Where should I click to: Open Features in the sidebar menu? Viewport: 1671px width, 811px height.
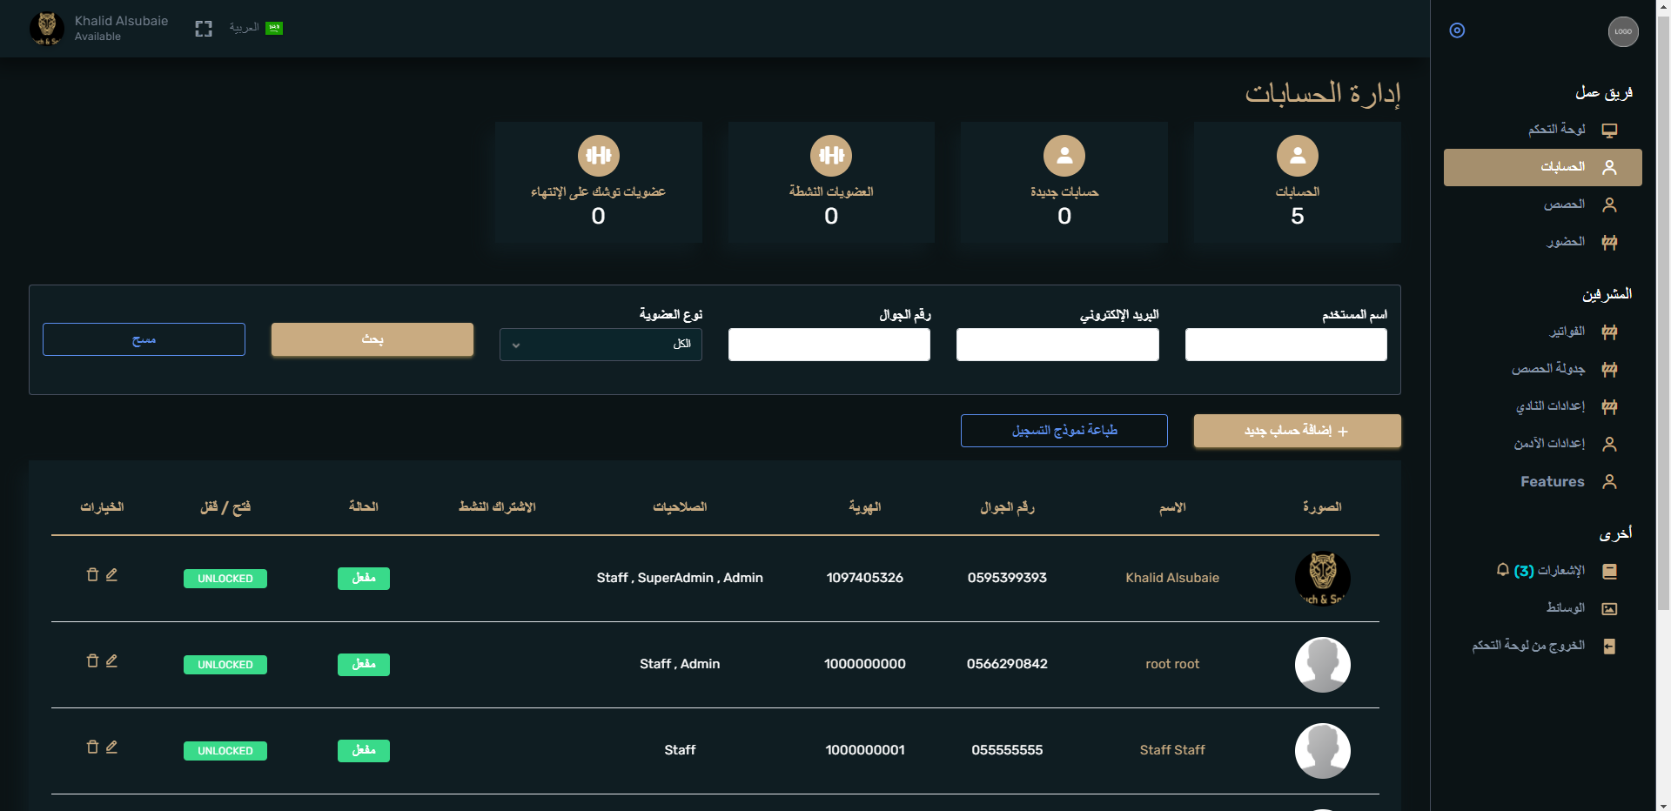[x=1552, y=481]
